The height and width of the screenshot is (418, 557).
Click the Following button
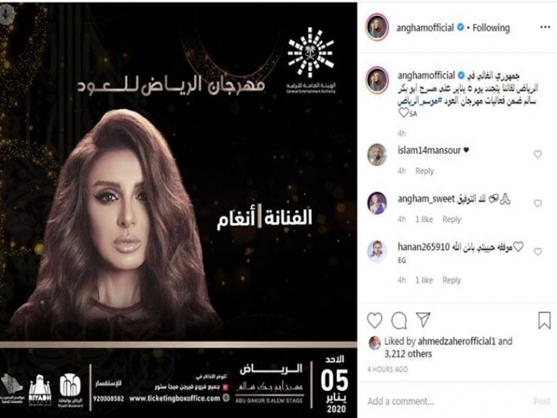click(491, 27)
